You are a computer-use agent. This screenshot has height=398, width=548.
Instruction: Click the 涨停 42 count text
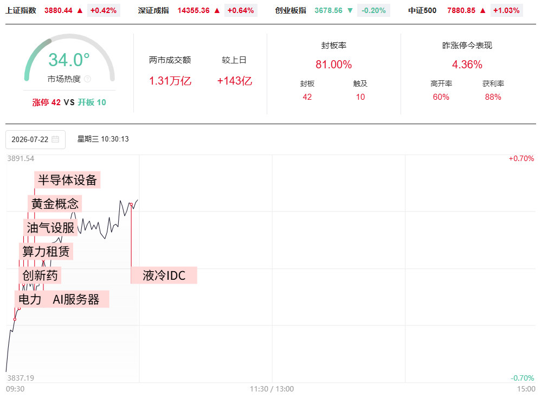click(x=46, y=102)
